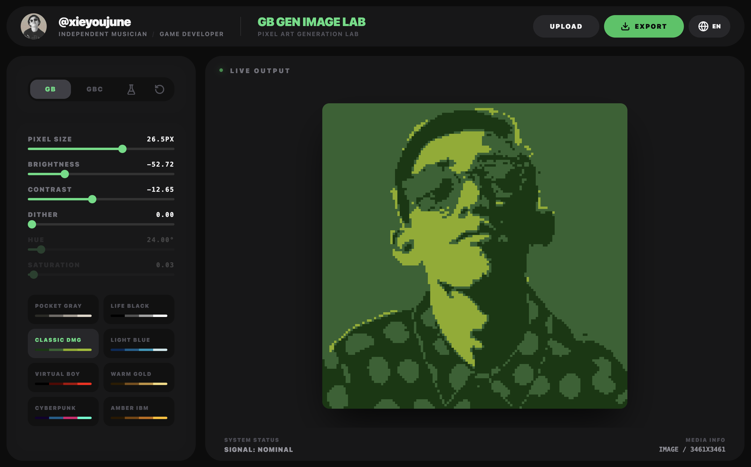
Task: Click the 24.00° hue value
Action: (161, 240)
